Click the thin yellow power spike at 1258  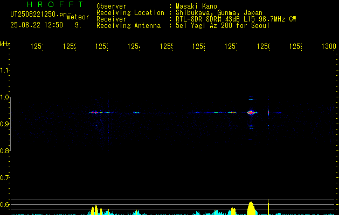(268, 207)
